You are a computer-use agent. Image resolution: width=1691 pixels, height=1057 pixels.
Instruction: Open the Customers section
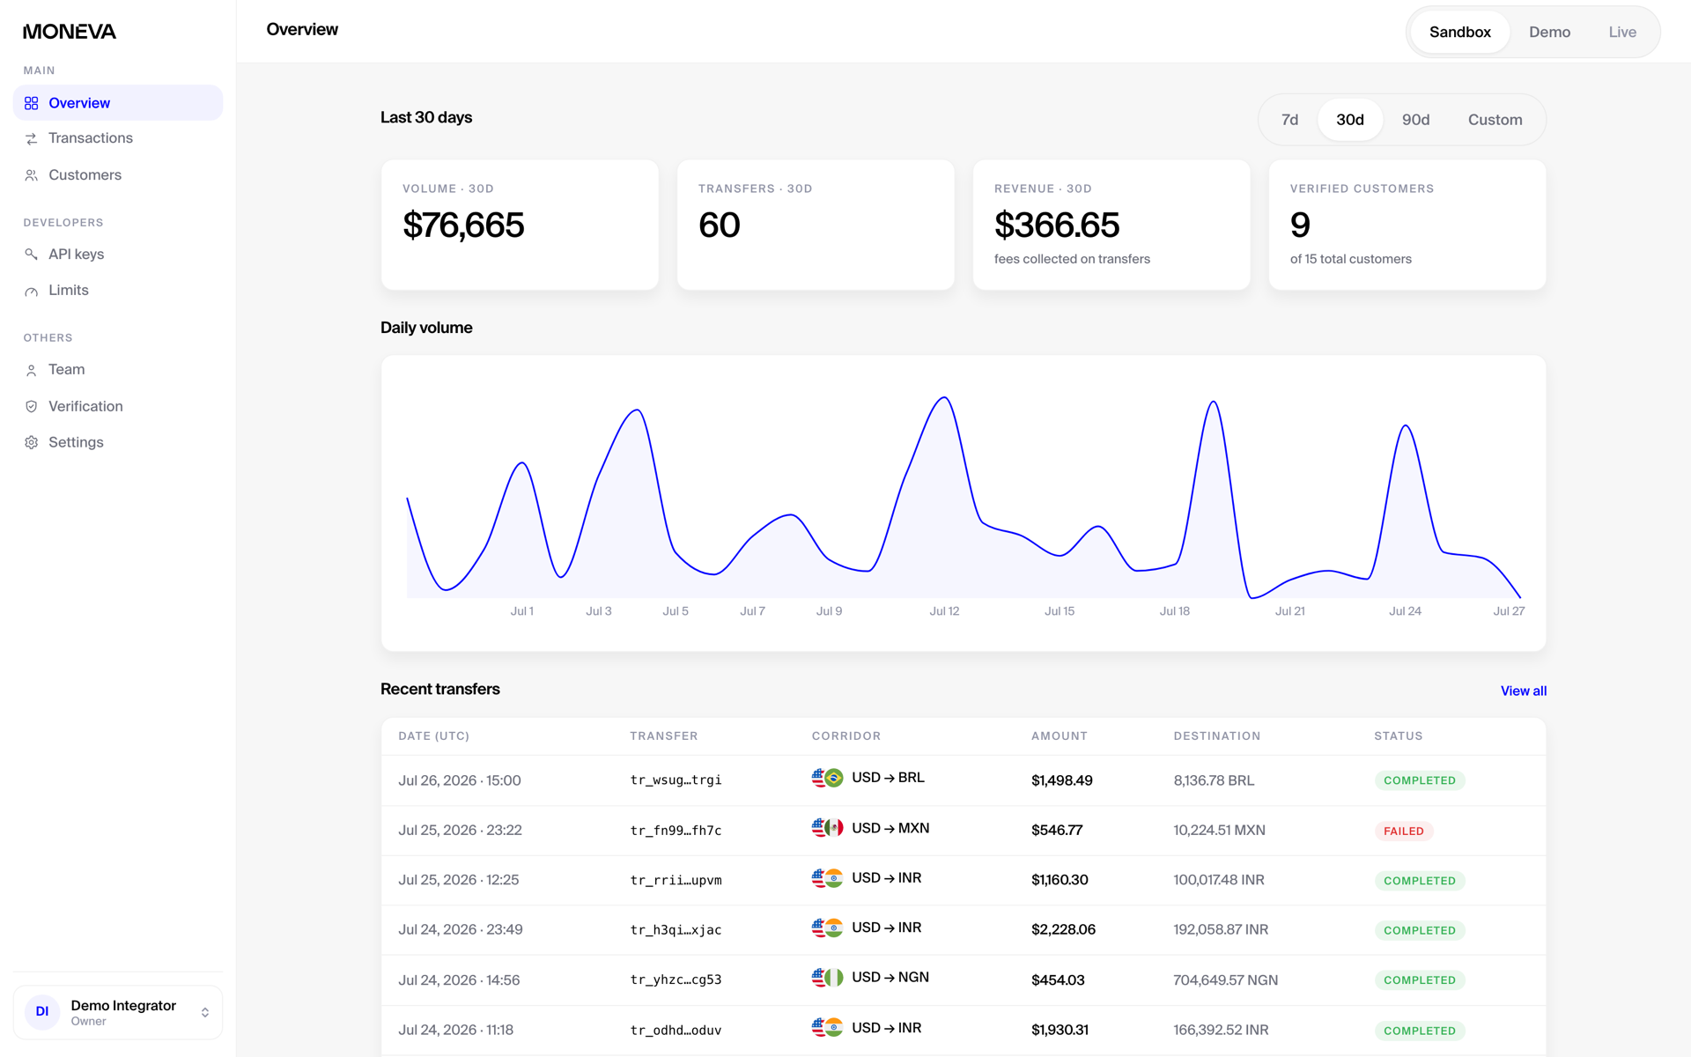point(118,175)
